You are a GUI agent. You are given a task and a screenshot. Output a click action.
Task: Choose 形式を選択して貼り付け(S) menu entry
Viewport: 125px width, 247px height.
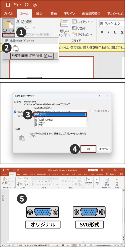32,56
